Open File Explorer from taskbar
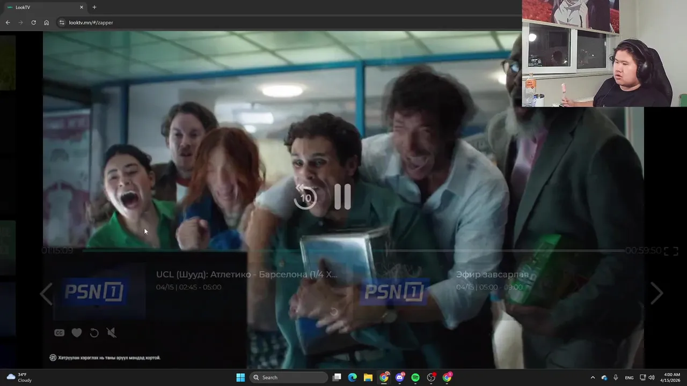Viewport: 687px width, 386px height. (x=368, y=377)
